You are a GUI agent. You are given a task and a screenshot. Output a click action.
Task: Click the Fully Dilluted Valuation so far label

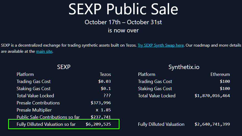pyautogui.click(x=46, y=124)
